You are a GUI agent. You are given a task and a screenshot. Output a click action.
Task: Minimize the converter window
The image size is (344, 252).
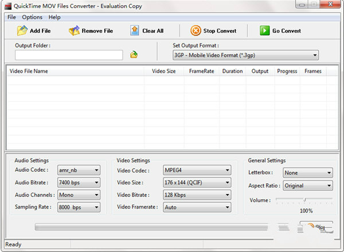click(x=302, y=5)
